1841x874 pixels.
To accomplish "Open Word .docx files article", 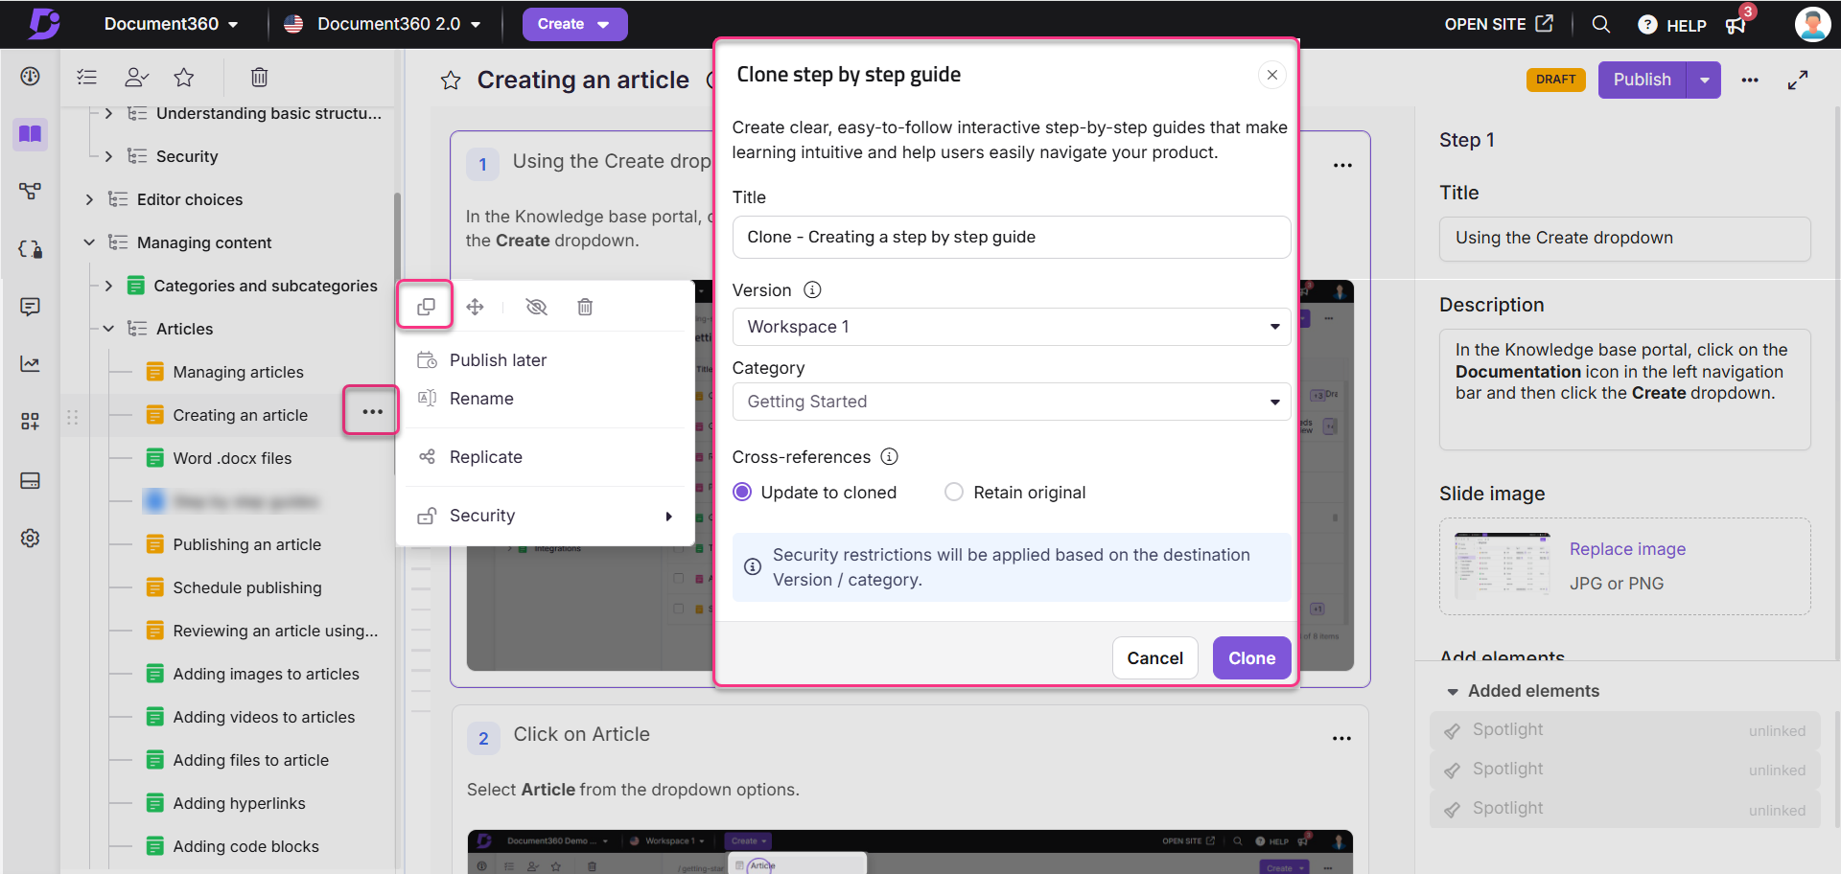I will (232, 458).
